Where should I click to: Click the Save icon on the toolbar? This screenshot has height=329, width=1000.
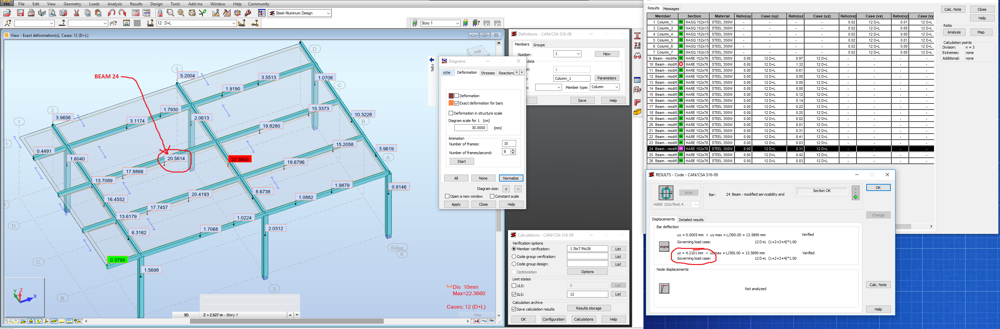(20, 12)
